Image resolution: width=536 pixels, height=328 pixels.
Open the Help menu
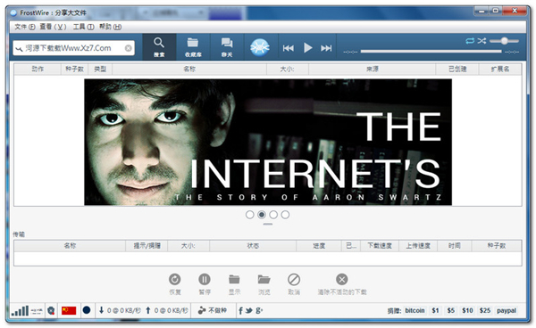pos(110,27)
